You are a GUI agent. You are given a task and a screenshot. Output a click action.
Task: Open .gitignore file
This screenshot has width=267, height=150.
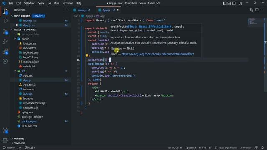coord(28,112)
